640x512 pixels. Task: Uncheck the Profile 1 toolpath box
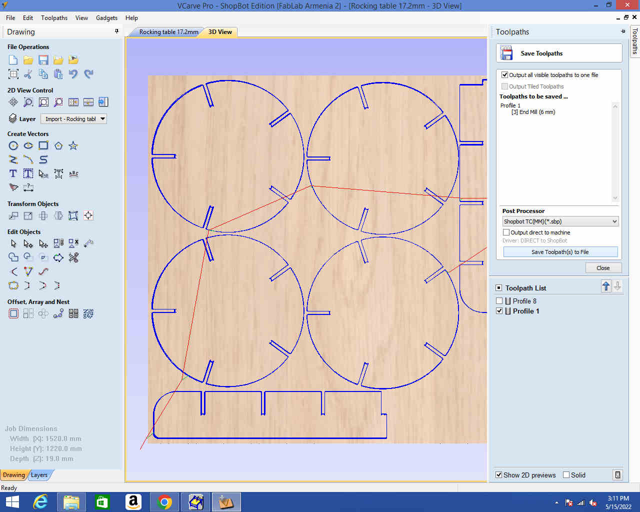(499, 311)
